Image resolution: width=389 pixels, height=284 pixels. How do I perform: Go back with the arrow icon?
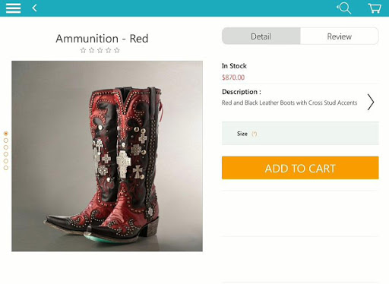pos(35,8)
